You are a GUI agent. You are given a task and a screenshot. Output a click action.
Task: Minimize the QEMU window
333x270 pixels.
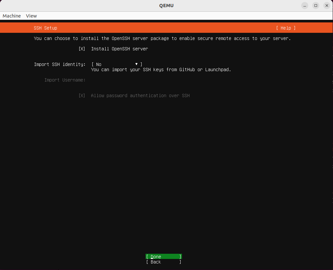305,6
